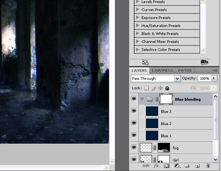Switch to the Channels tab
The image size is (221, 171).
tap(162, 70)
